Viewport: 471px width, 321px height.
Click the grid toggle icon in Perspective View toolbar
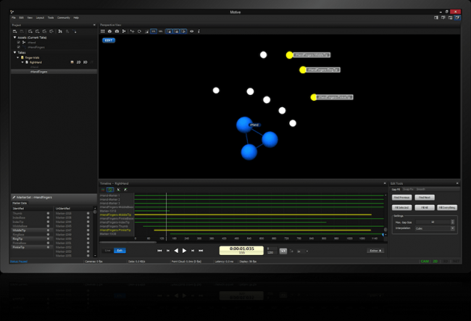(x=103, y=31)
